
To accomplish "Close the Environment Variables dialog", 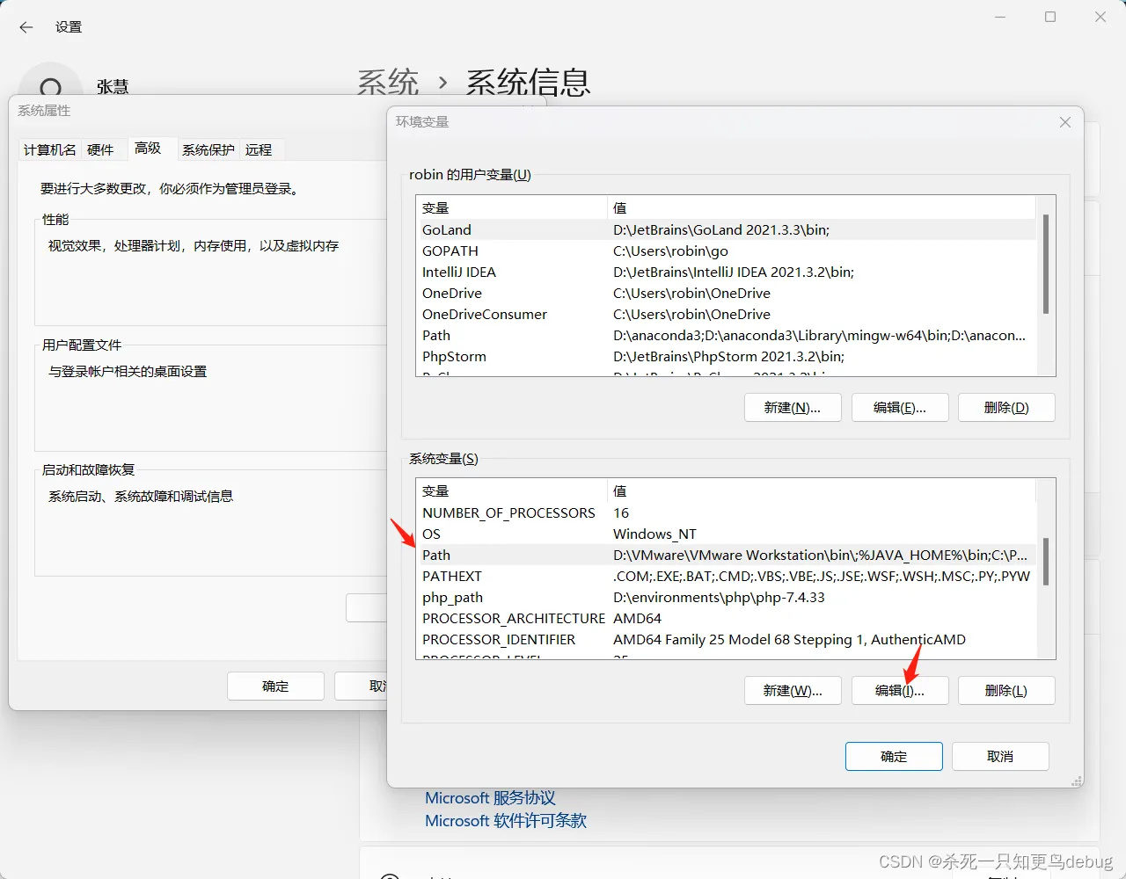I will pos(1065,122).
